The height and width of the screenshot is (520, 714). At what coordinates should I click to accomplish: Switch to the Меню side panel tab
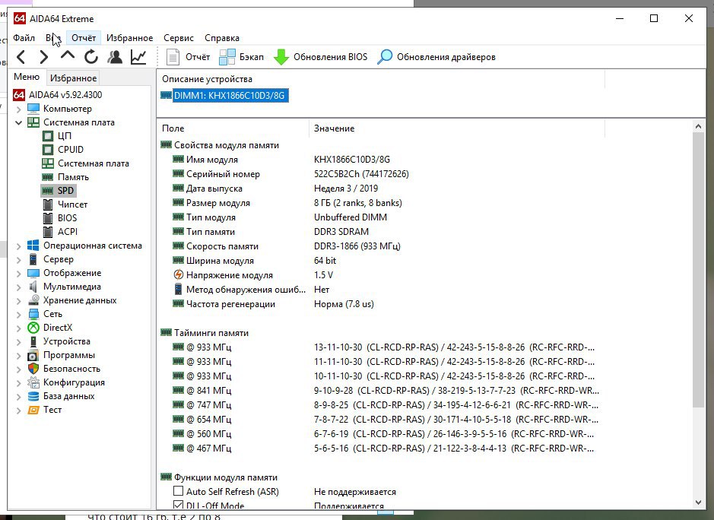tap(27, 77)
